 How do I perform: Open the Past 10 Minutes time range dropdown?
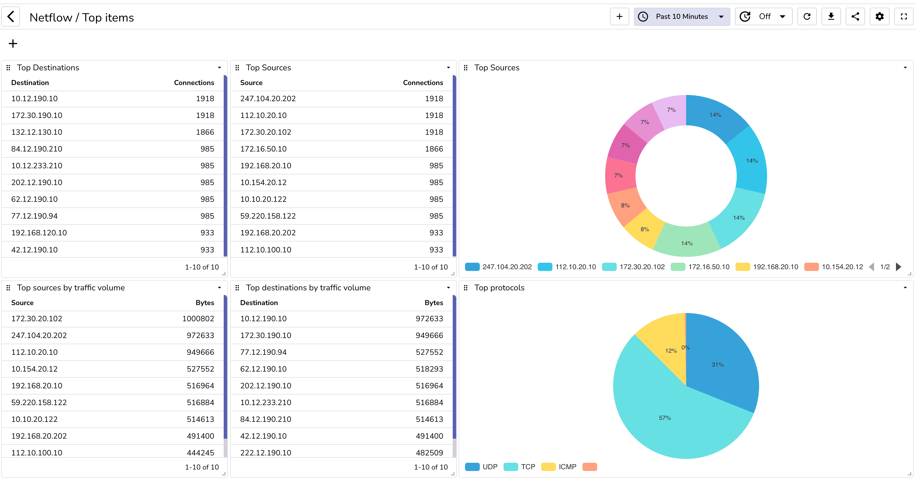682,16
